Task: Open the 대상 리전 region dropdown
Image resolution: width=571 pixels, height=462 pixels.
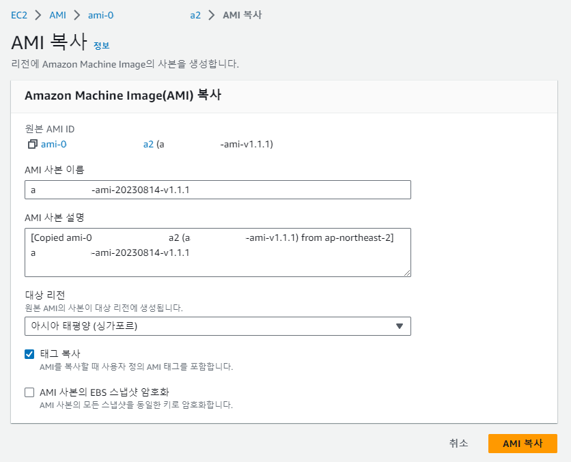Action: (218, 326)
